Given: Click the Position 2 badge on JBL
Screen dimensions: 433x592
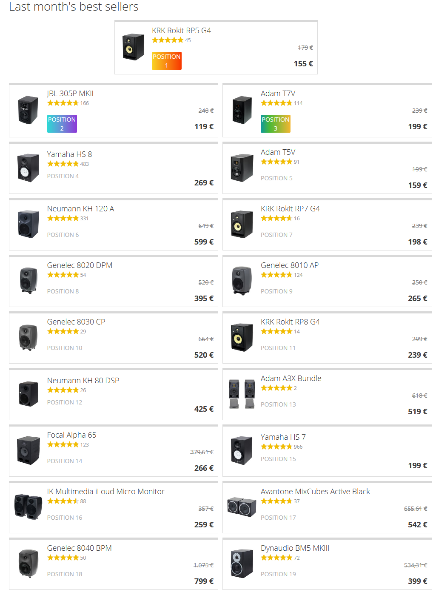Looking at the screenshot, I should (x=62, y=124).
